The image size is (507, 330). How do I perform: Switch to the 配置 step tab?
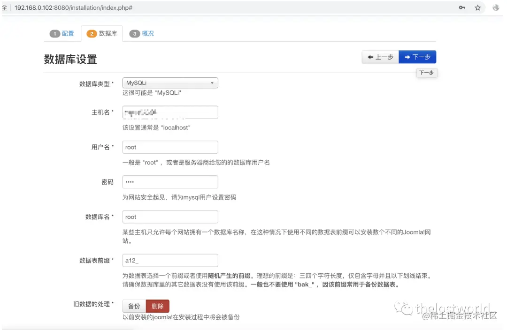63,33
